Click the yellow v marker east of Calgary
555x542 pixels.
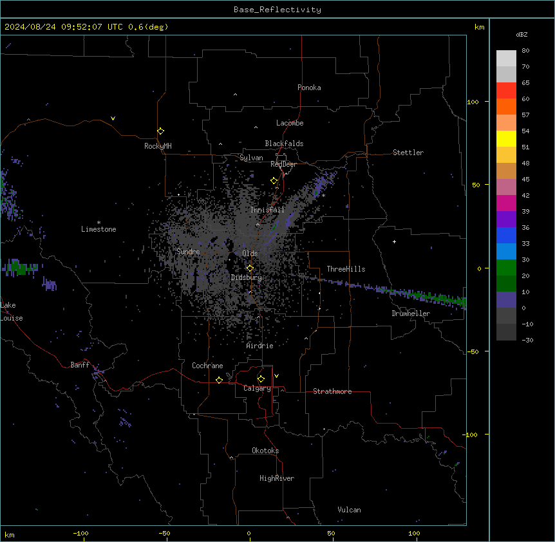pos(276,376)
